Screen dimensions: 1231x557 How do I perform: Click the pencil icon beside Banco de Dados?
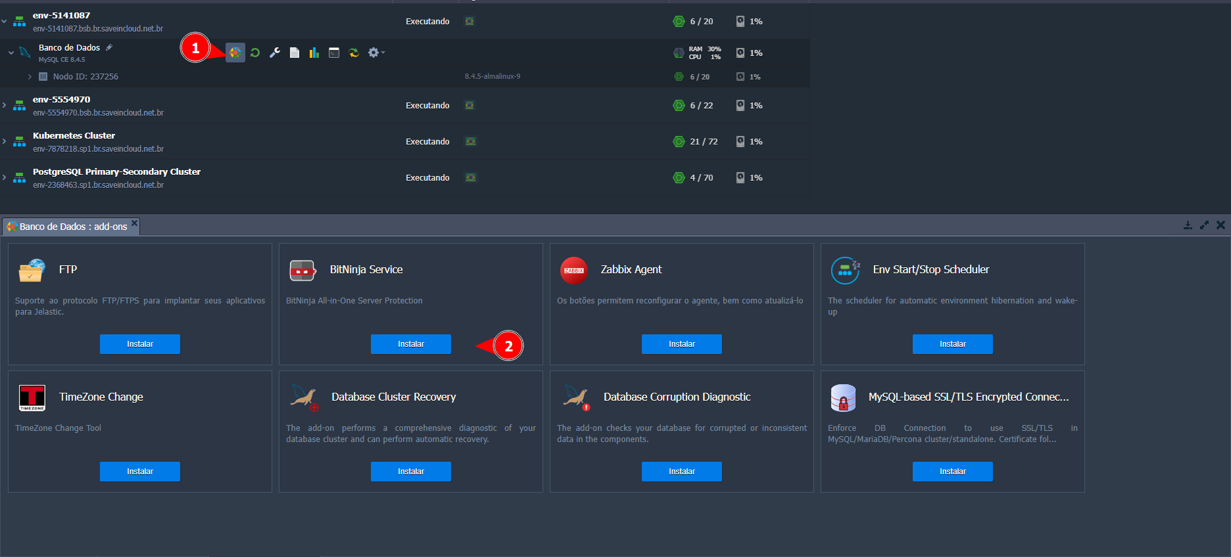(109, 47)
